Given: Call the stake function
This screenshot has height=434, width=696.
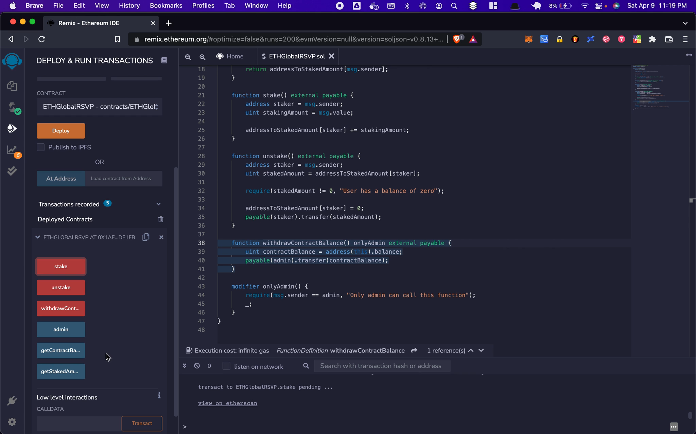Looking at the screenshot, I should click(x=61, y=267).
